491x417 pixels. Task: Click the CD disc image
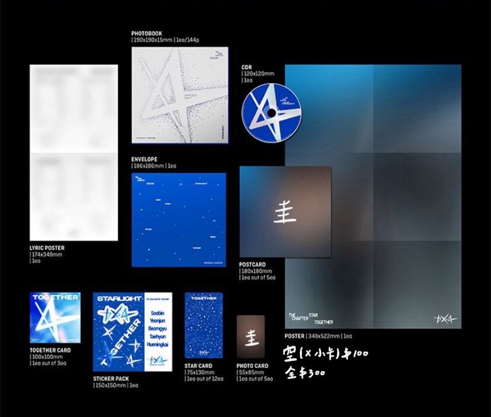pyautogui.click(x=272, y=113)
